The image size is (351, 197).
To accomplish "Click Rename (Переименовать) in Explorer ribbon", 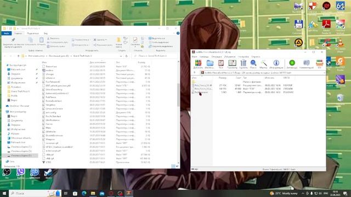I will 103,45.
